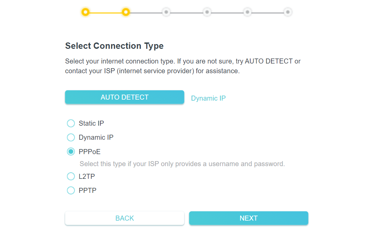Viewport: 370px width, 243px height.
Task: Click the fourth progress step dot
Action: coord(207,12)
